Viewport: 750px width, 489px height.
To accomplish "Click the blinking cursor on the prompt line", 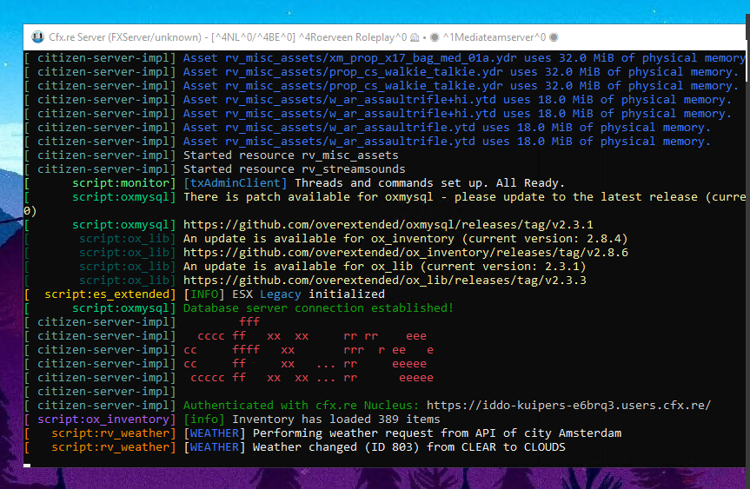I will (27, 464).
